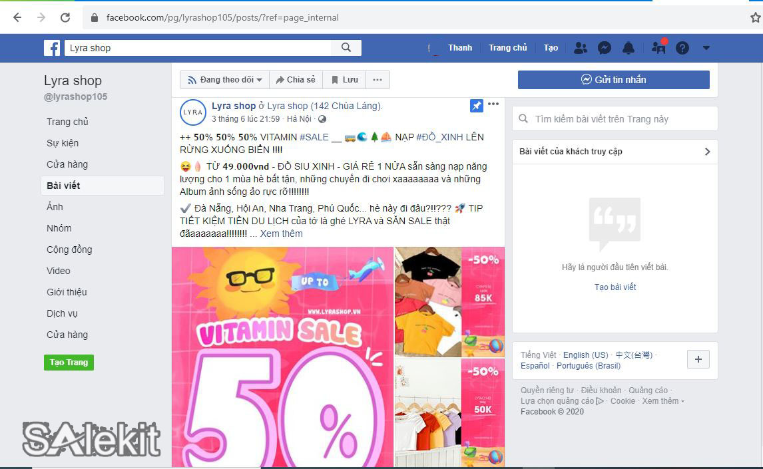Open Messenger from the top navigation bar
This screenshot has height=469, width=763.
point(604,47)
